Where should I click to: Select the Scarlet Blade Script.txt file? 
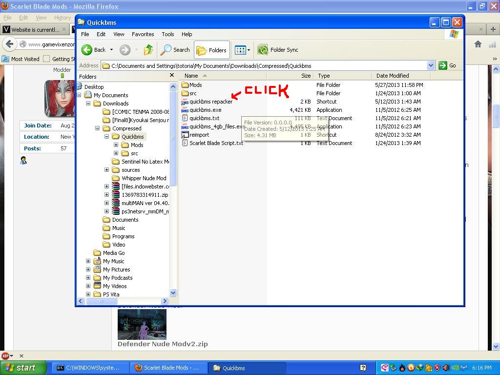[216, 143]
